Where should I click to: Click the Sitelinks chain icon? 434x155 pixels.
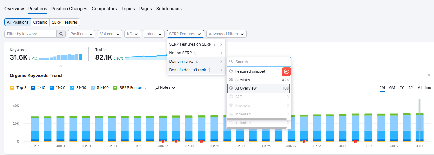click(x=231, y=80)
